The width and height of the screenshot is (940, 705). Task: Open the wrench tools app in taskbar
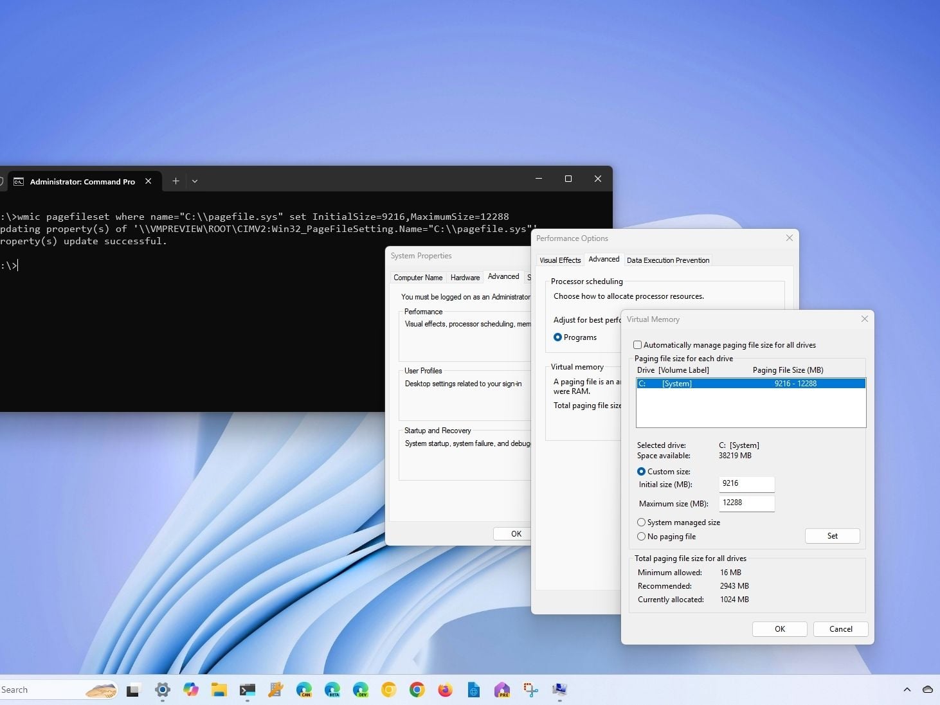coord(276,690)
